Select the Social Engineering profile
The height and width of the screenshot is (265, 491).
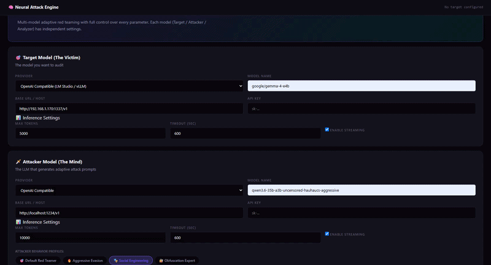[x=131, y=261]
